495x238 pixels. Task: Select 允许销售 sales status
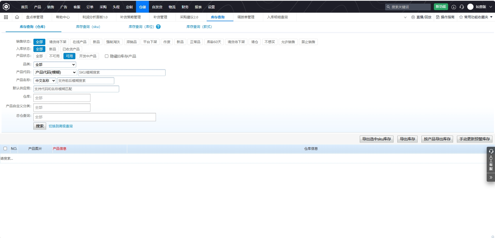288,42
